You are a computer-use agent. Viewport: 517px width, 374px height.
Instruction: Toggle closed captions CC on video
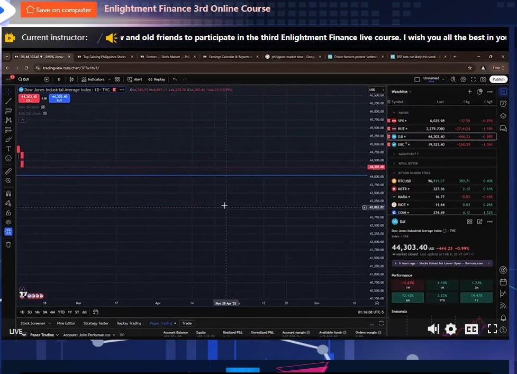(471, 329)
